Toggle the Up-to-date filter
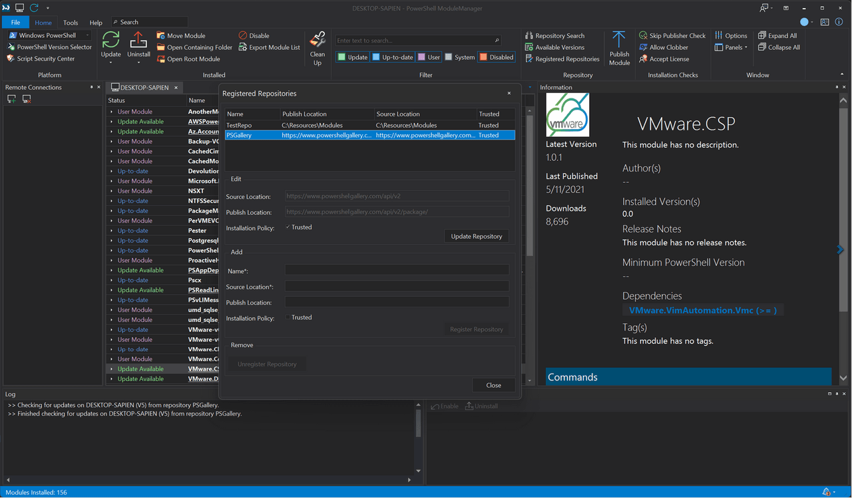The image size is (852, 498). pos(392,57)
